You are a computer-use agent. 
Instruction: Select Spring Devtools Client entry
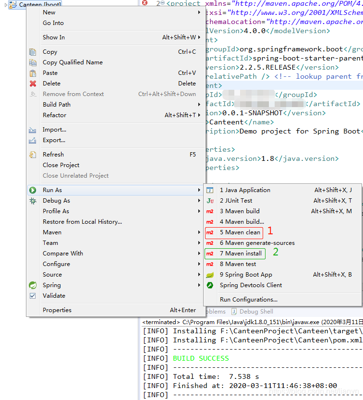(283, 285)
